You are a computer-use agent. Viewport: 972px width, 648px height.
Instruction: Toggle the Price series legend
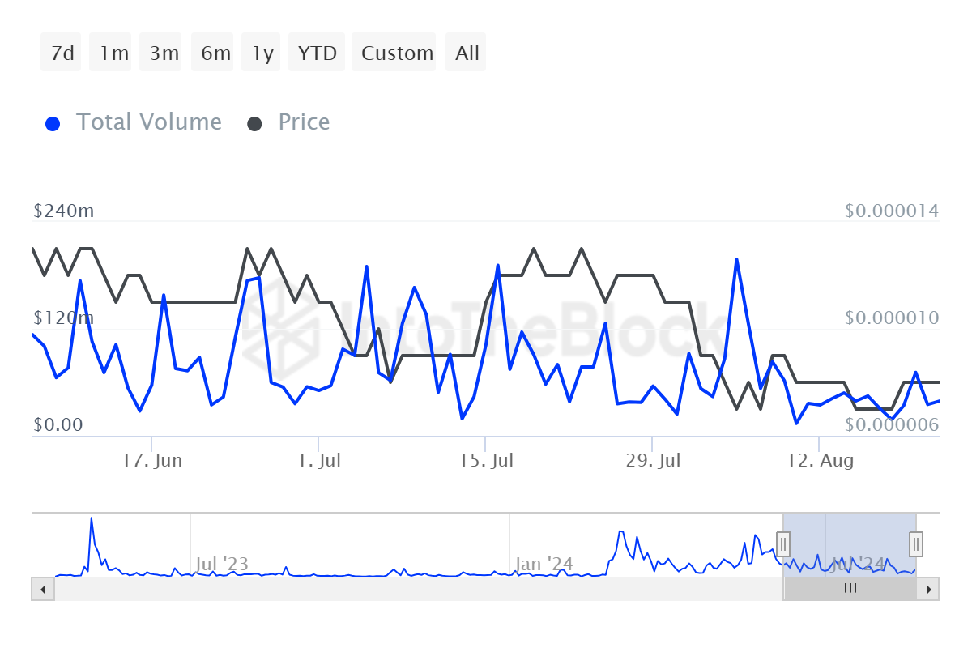coord(304,122)
